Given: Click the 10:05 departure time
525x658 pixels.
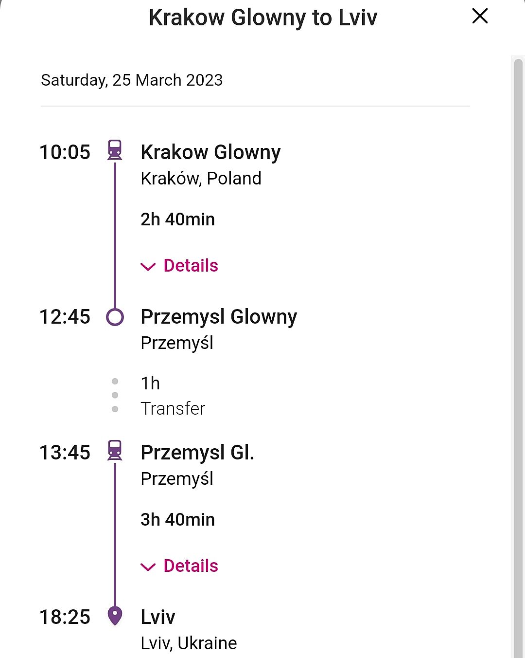Looking at the screenshot, I should 65,152.
